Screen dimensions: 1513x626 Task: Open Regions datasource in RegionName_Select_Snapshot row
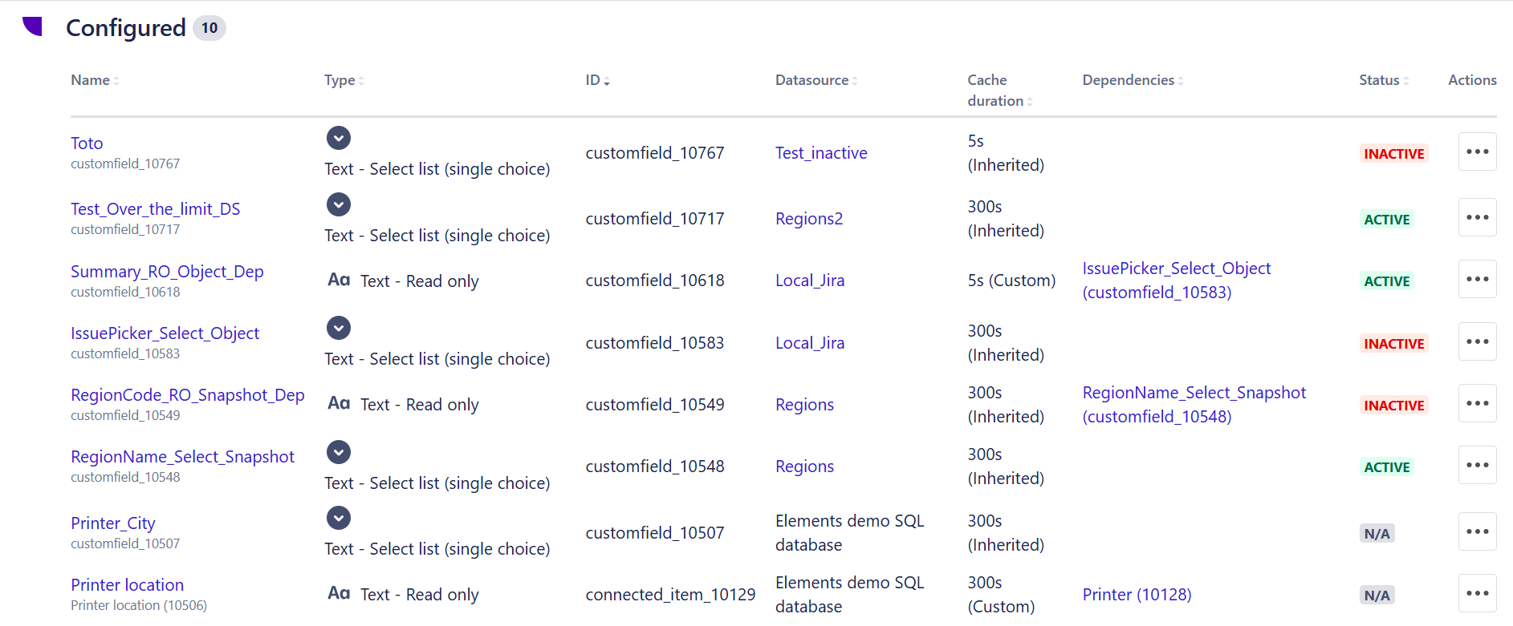[804, 466]
